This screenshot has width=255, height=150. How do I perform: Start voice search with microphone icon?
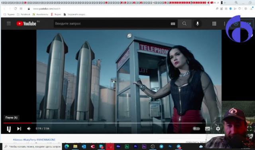198,24
